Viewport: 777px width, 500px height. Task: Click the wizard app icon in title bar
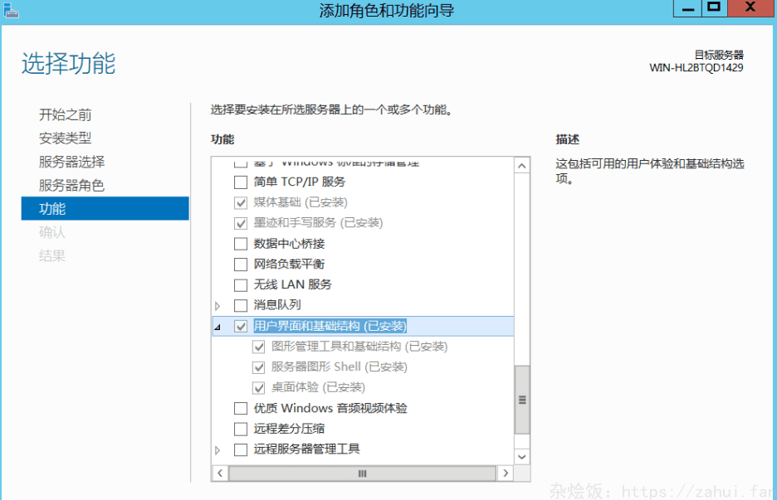click(11, 10)
